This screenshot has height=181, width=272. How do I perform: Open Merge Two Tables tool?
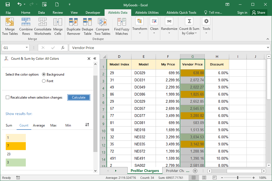click(x=10, y=27)
